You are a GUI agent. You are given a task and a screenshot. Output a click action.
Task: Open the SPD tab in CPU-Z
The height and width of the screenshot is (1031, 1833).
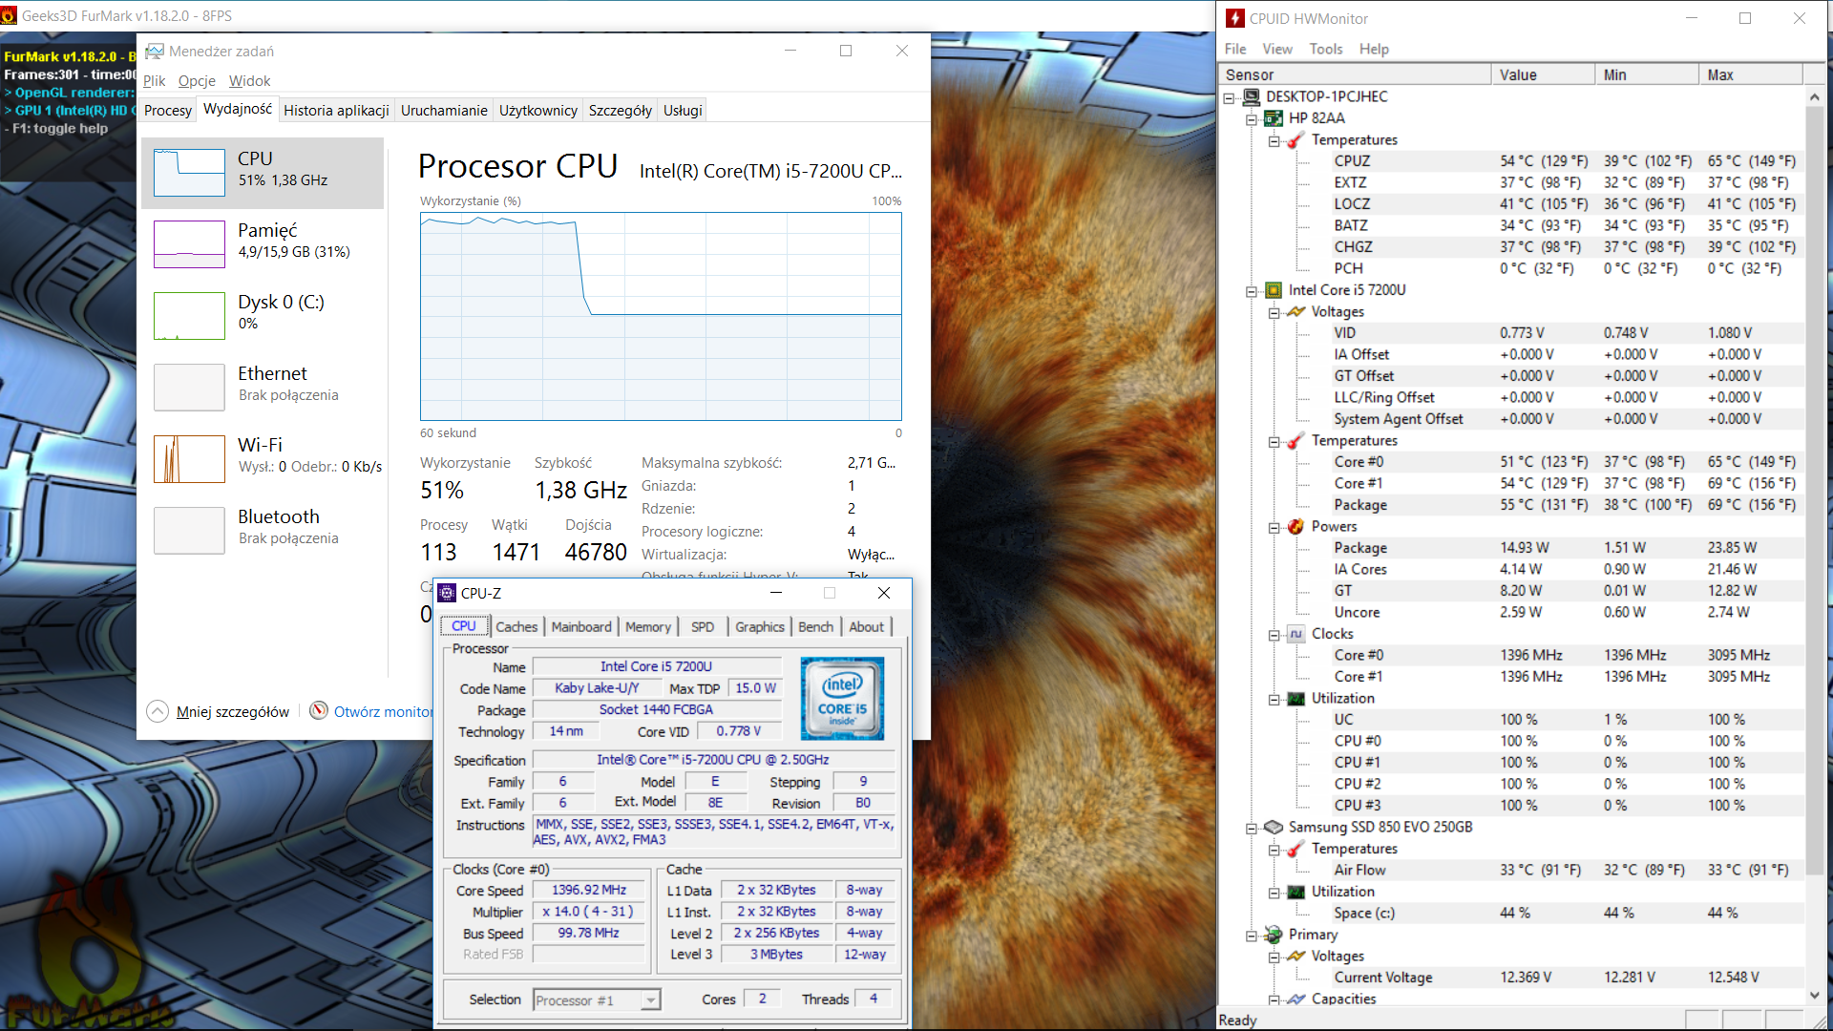[x=703, y=626]
